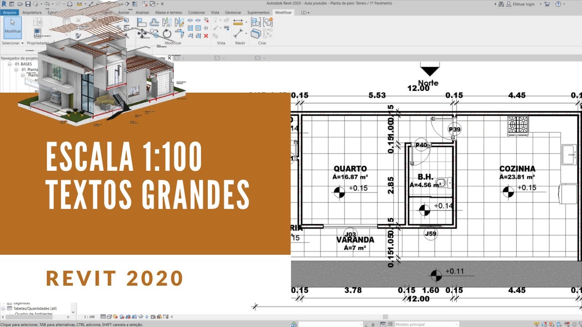The height and width of the screenshot is (327, 582).
Task: Select the Rotate tool in Modificar panel
Action: click(x=167, y=34)
